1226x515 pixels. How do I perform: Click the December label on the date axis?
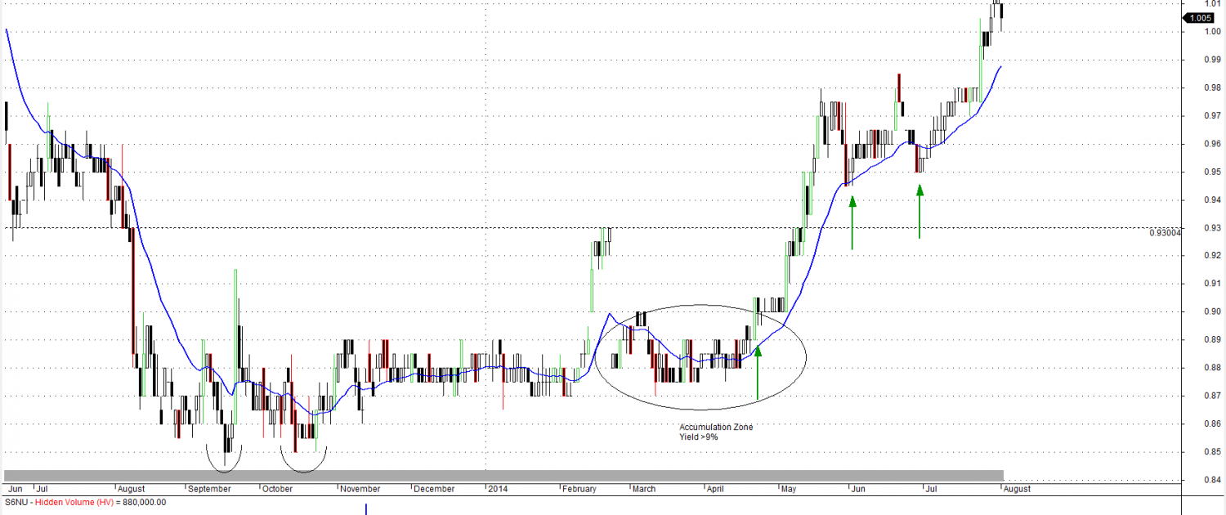pyautogui.click(x=434, y=489)
